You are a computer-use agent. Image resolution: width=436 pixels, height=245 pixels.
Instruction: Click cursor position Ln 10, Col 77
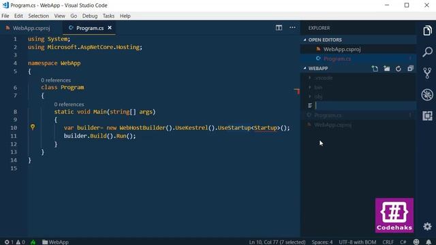tap(277, 242)
